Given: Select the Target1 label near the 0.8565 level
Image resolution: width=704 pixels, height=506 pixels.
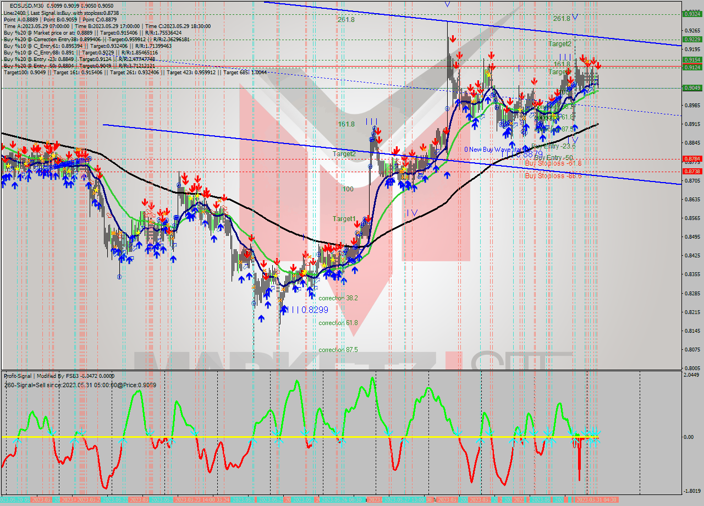Looking at the screenshot, I should (x=344, y=219).
